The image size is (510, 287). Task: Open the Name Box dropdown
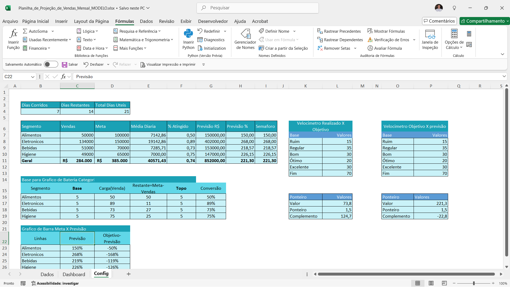coord(33,77)
